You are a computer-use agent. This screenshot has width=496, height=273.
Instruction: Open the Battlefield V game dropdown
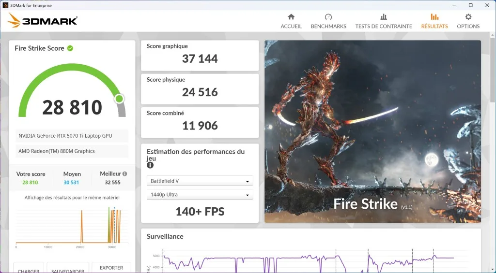pyautogui.click(x=200, y=181)
